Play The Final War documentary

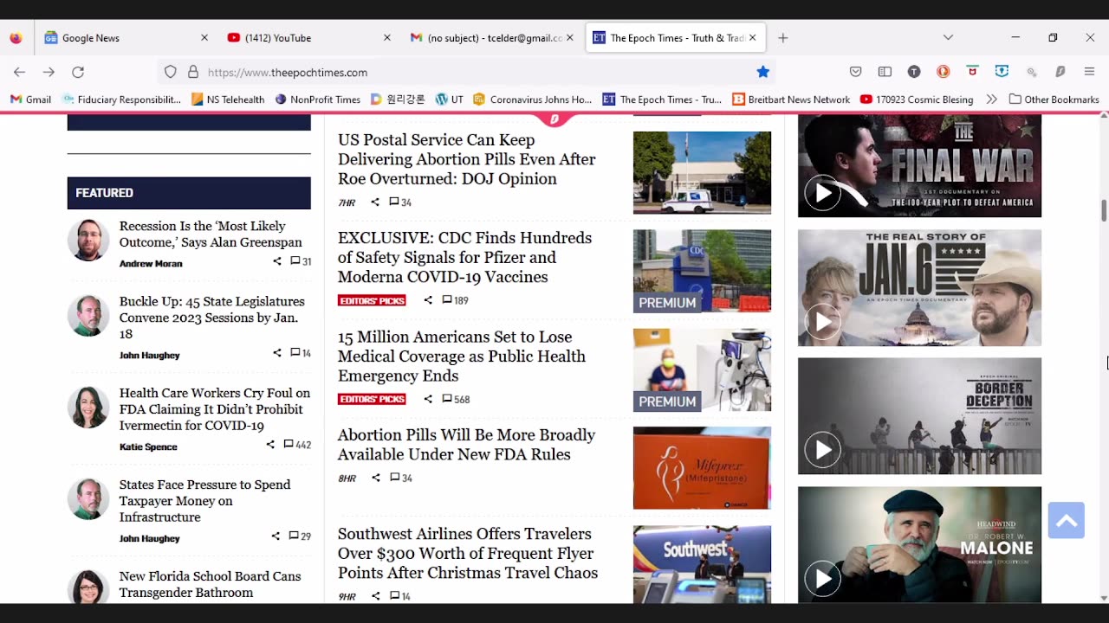[822, 193]
